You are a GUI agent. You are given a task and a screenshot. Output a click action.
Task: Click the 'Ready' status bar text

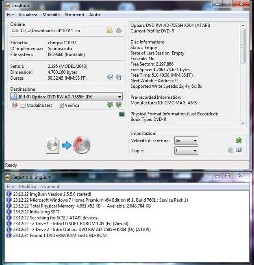tap(11, 165)
